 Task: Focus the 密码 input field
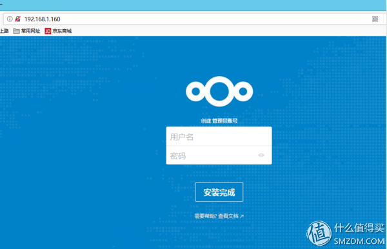coord(219,155)
